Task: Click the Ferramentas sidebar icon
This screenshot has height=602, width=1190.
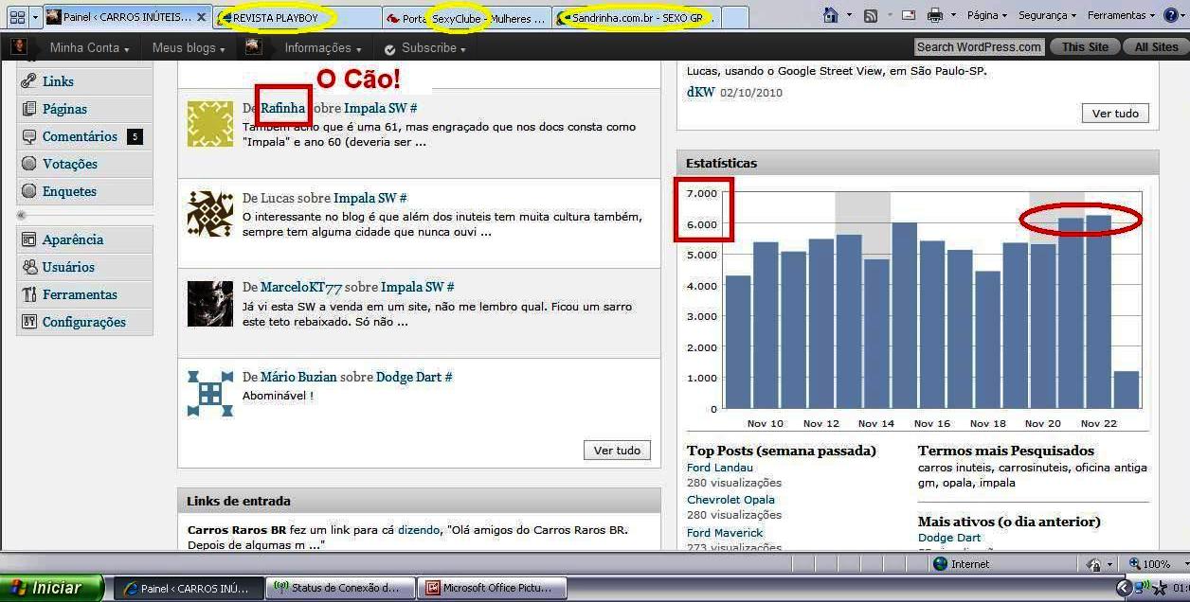Action: 29,294
